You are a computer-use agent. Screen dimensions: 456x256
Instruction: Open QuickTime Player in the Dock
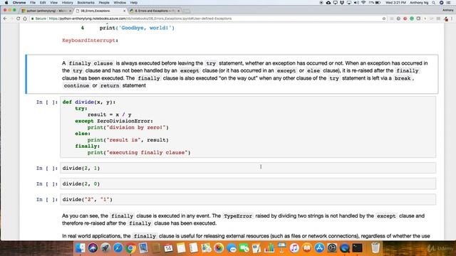[345, 248]
